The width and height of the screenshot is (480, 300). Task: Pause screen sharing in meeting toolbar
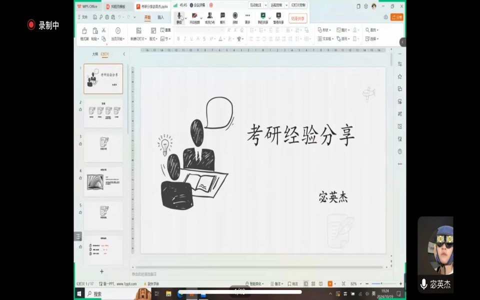278,17
